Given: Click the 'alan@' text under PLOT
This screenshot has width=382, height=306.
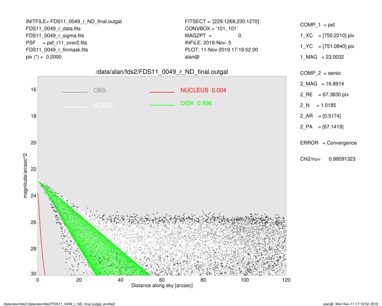Looking at the screenshot, I should coord(192,57).
